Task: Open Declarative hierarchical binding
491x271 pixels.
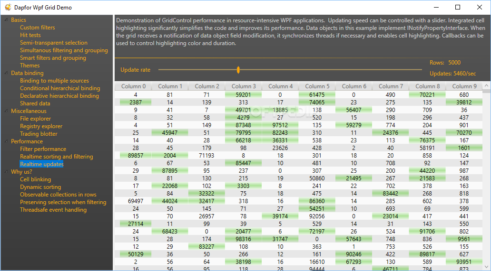Action: tap(59, 96)
